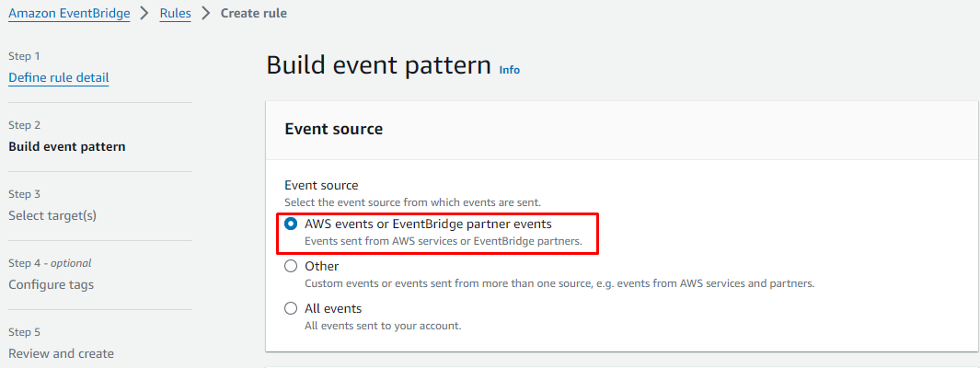
Task: Open the Configure tags step
Action: coord(51,284)
